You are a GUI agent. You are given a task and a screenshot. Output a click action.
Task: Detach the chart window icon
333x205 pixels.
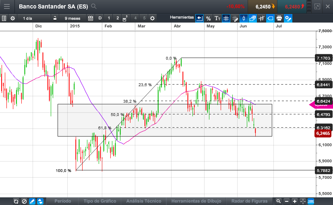point(317,6)
